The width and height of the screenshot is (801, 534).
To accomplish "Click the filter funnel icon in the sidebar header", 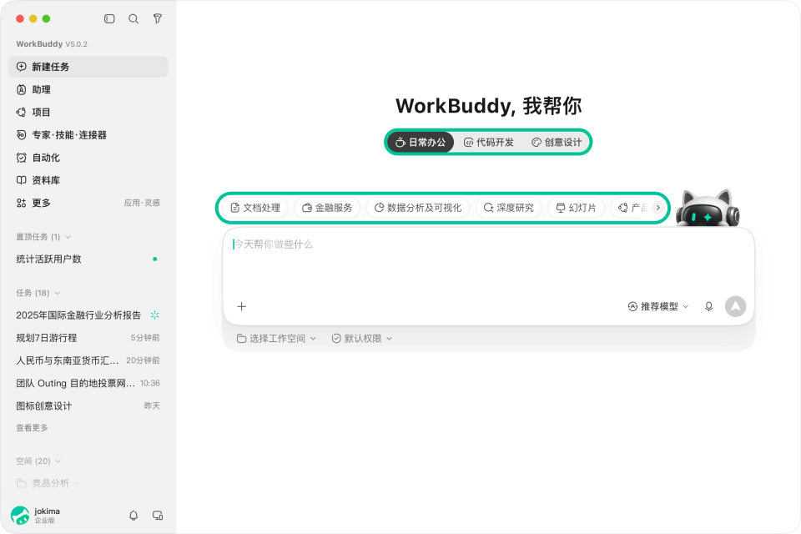I will [158, 19].
